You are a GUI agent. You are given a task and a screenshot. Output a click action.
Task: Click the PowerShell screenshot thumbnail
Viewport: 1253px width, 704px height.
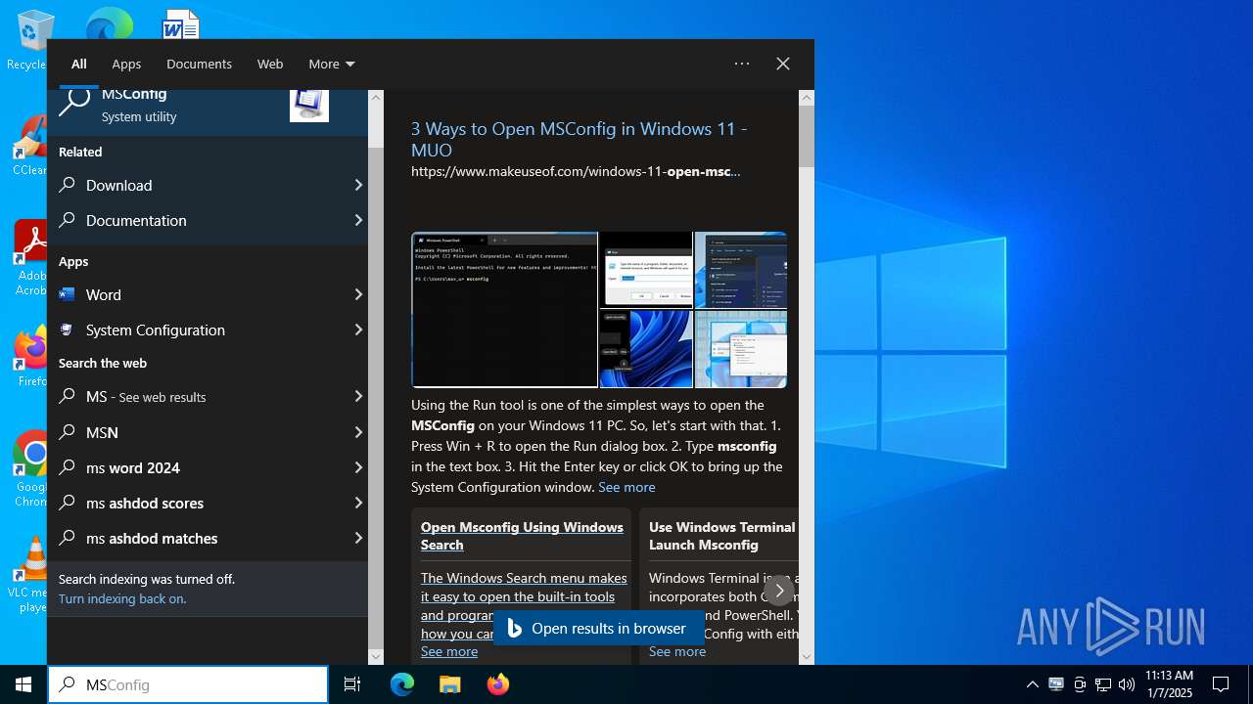point(505,310)
